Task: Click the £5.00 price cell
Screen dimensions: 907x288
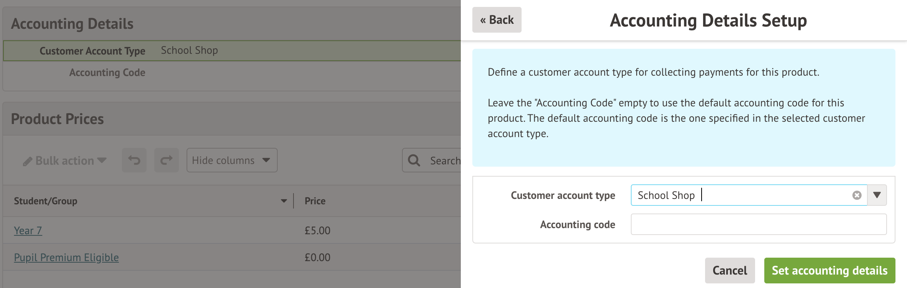Action: [317, 230]
